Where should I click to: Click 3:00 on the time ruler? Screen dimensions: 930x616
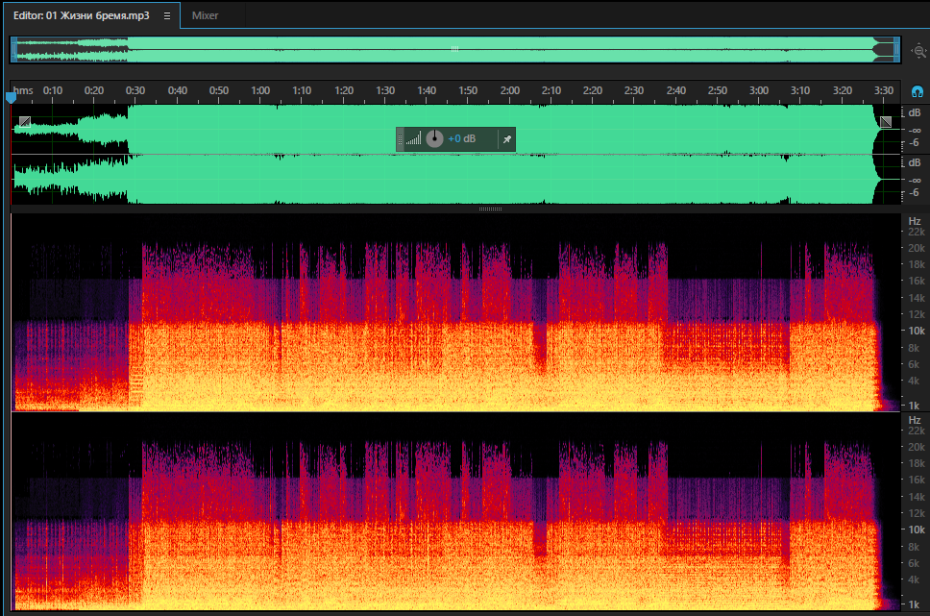click(x=759, y=90)
